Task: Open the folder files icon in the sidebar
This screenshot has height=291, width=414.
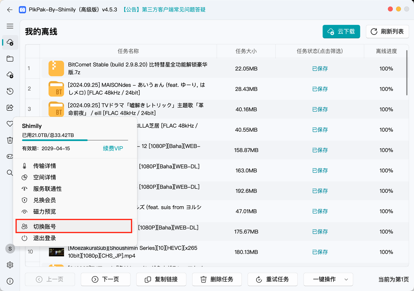Action: coord(10,59)
